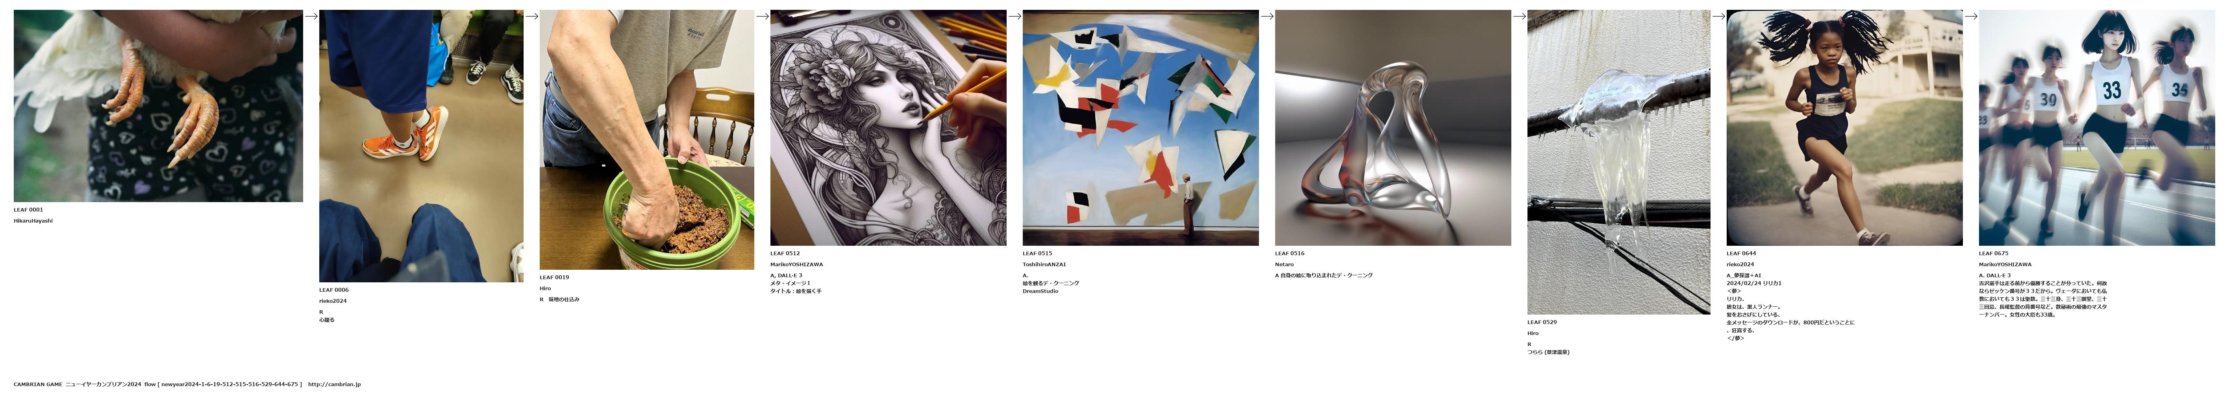
Task: Click the ToshihiroANZAI author name
Action: tap(1044, 264)
